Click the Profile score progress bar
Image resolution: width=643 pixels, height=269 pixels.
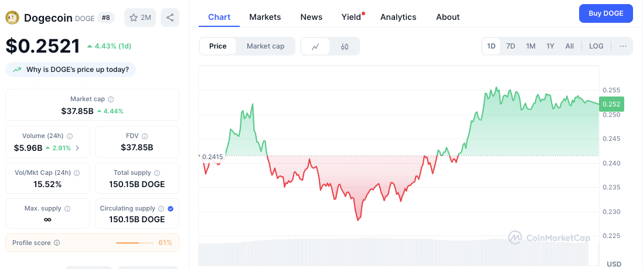coord(135,243)
